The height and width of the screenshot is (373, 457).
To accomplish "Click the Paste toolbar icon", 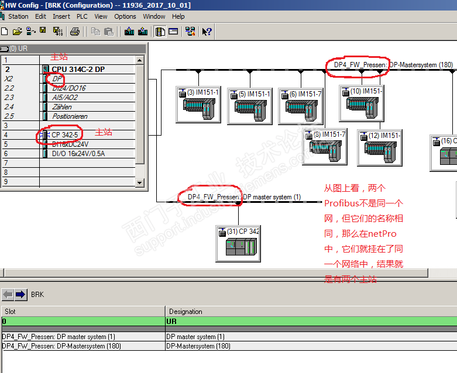I will click(x=109, y=32).
